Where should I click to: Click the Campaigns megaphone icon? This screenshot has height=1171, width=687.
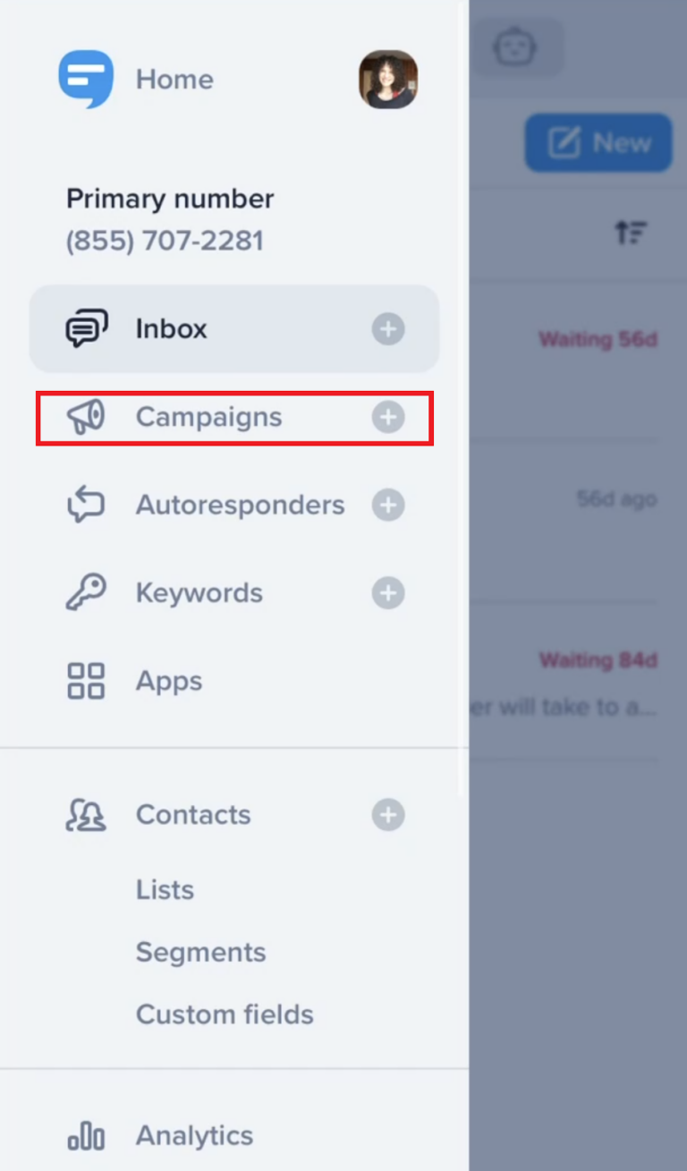tap(86, 416)
